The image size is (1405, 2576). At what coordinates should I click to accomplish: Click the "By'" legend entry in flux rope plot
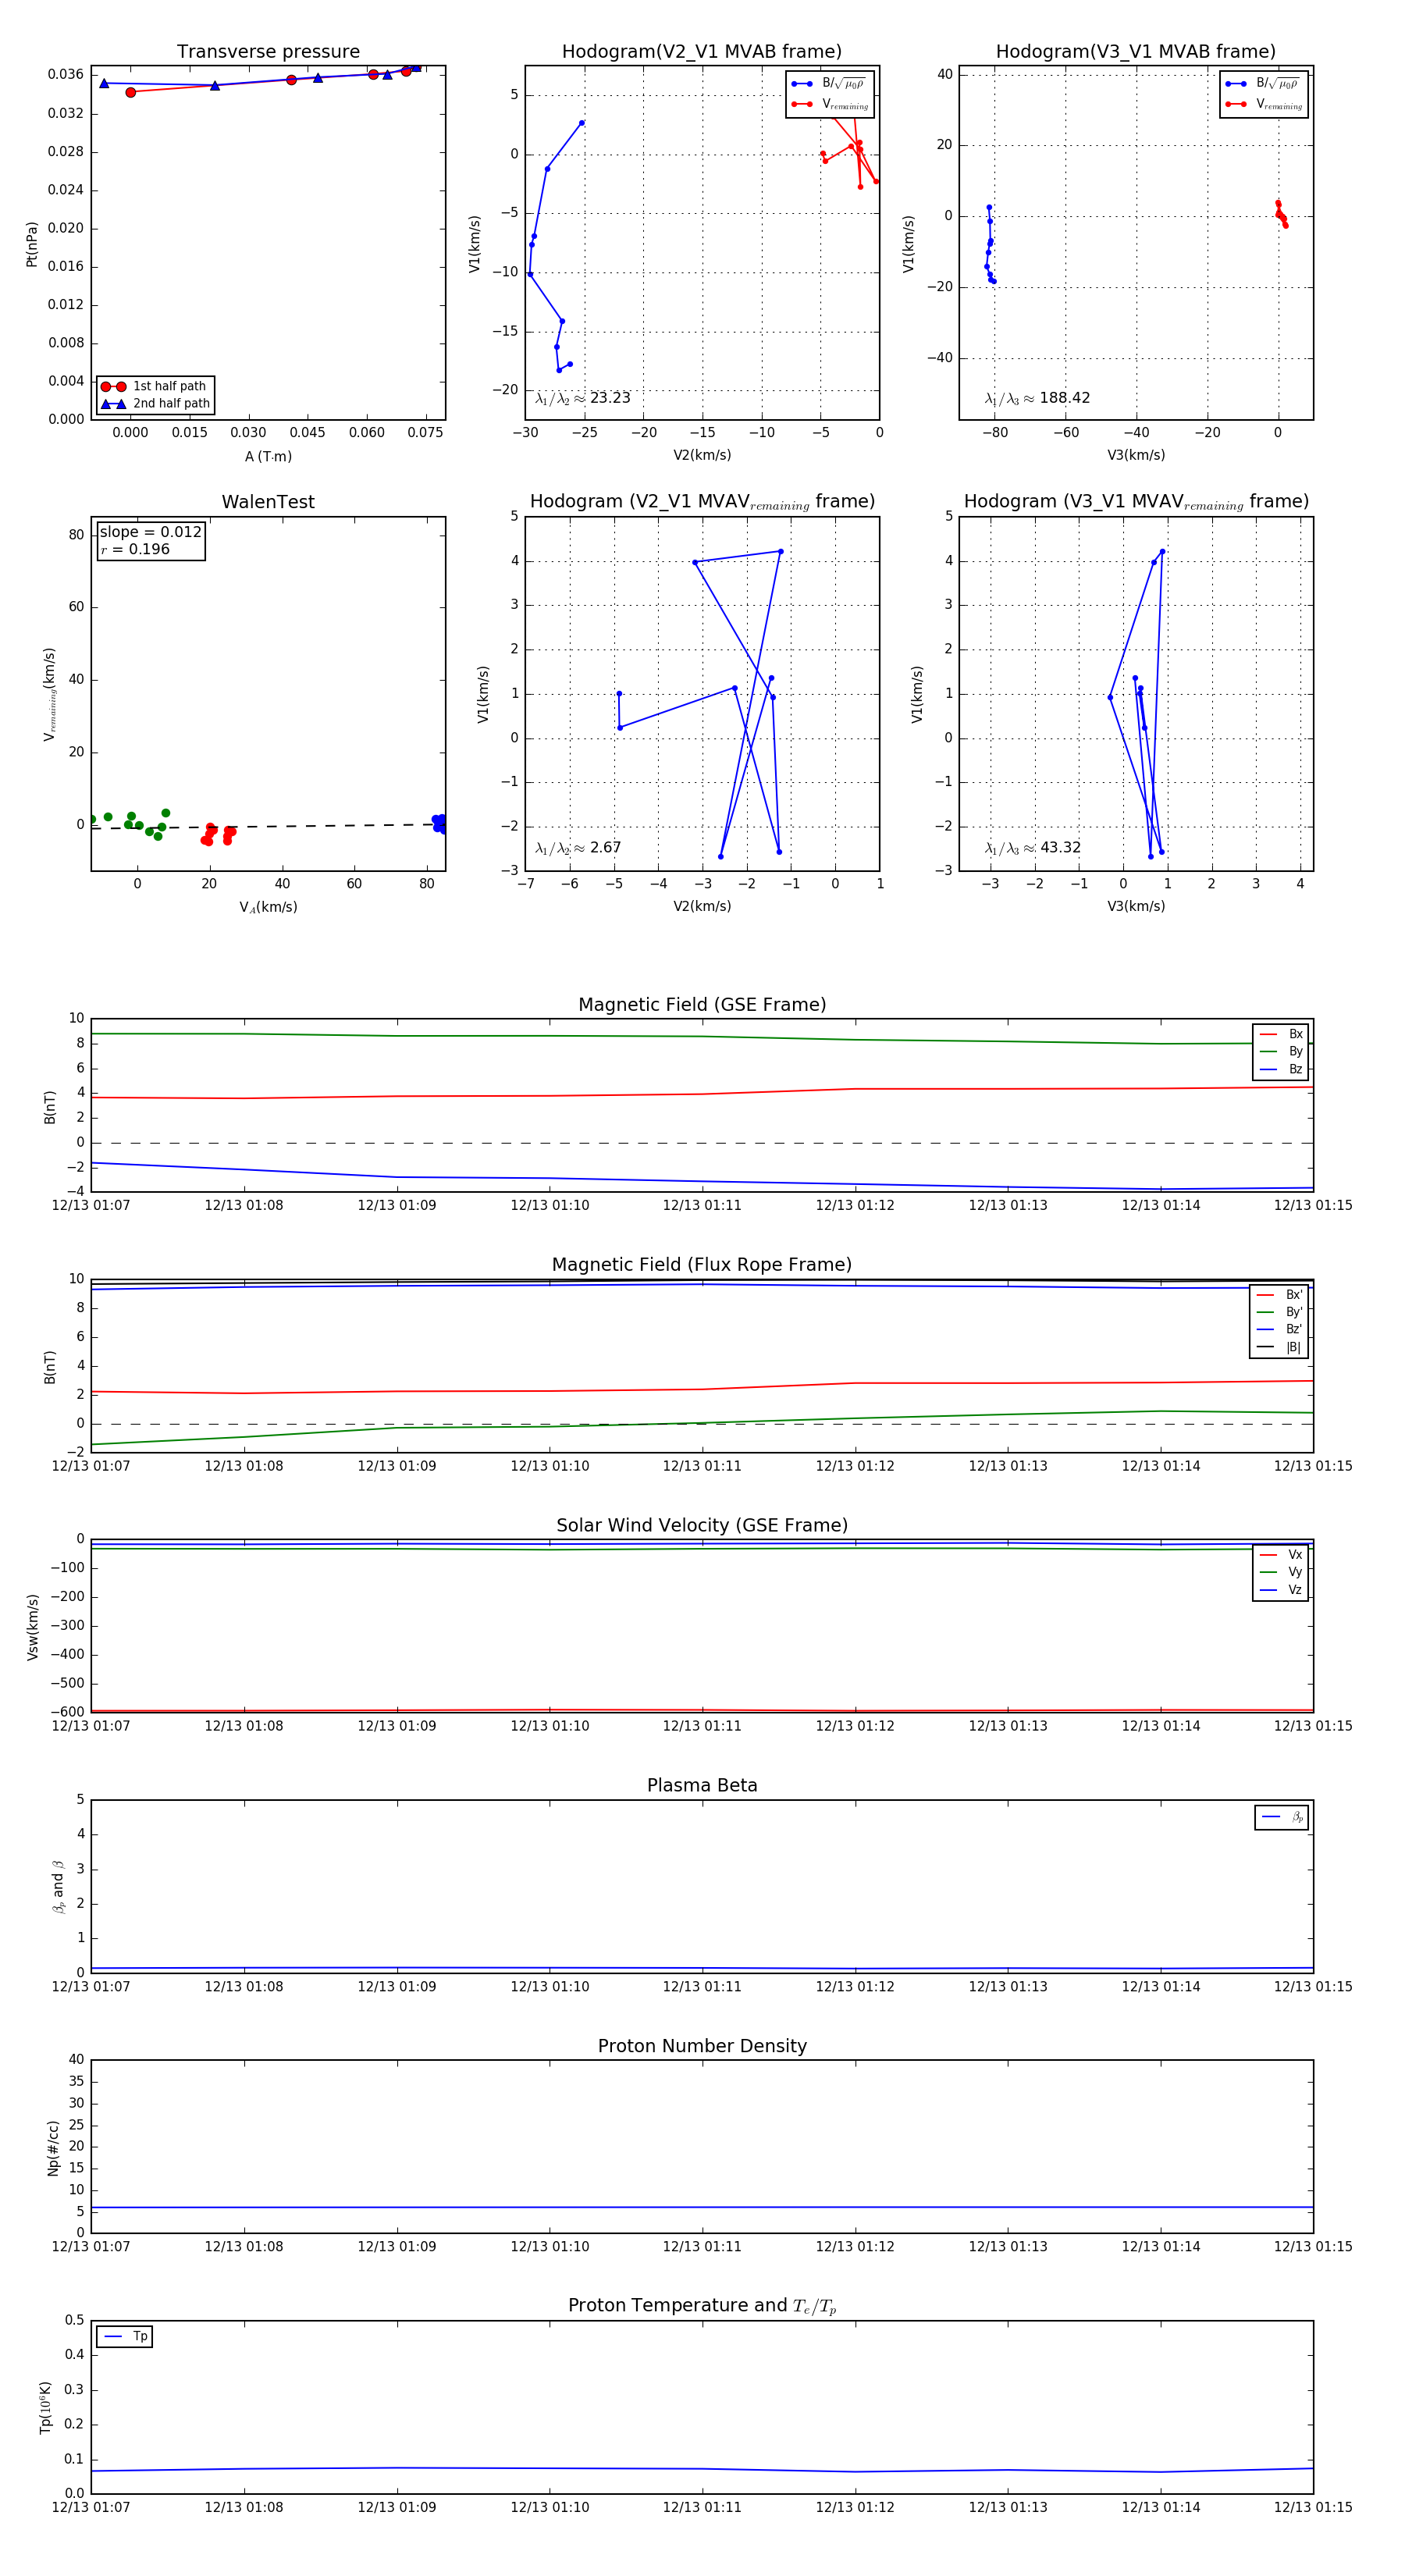point(1280,1313)
